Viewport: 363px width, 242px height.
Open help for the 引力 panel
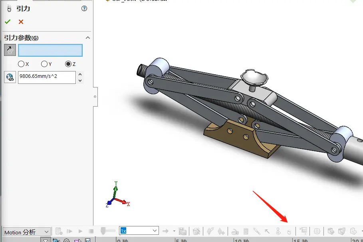pos(84,8)
